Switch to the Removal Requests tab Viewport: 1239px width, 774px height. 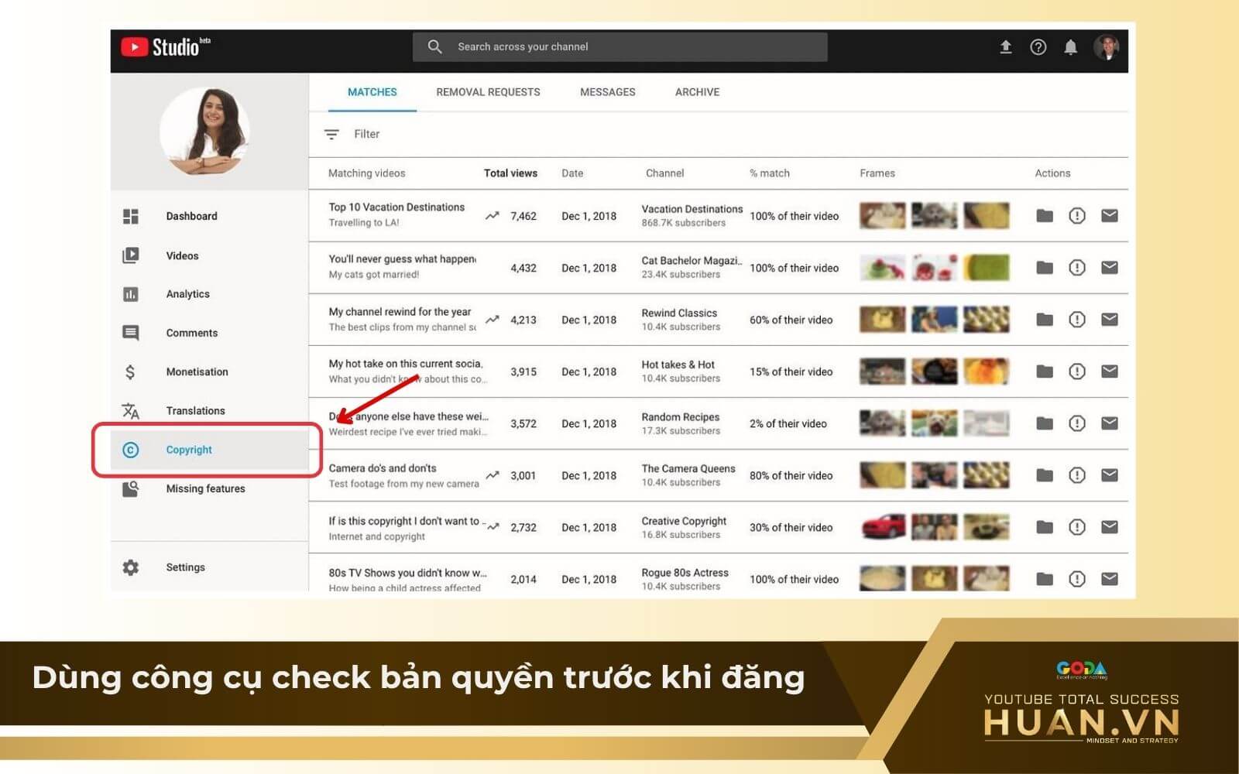click(488, 92)
